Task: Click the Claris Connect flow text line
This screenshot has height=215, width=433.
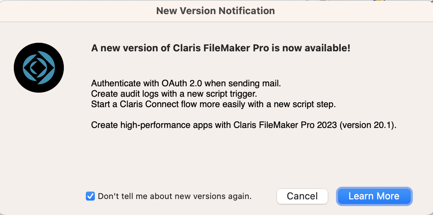Action: pos(214,104)
